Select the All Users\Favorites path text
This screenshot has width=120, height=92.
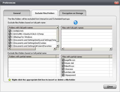click(31, 46)
